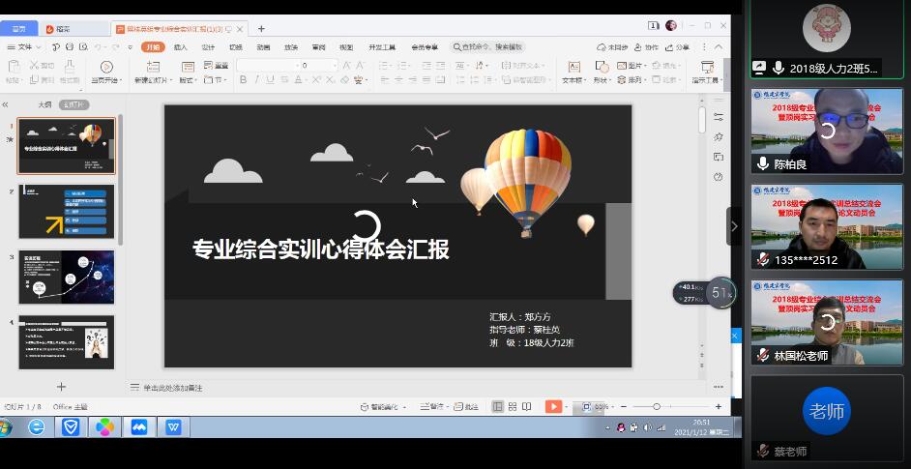
Task: Click the WPS icon in the taskbar
Action: pos(174,426)
